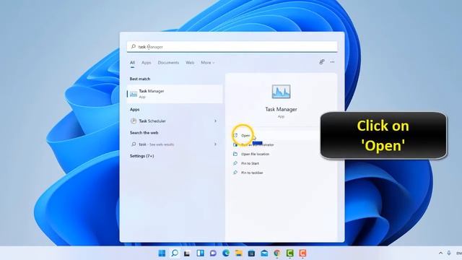Viewport: 462px width, 260px height.
Task: Expand the Task Scheduler result chevron
Action: coord(215,121)
